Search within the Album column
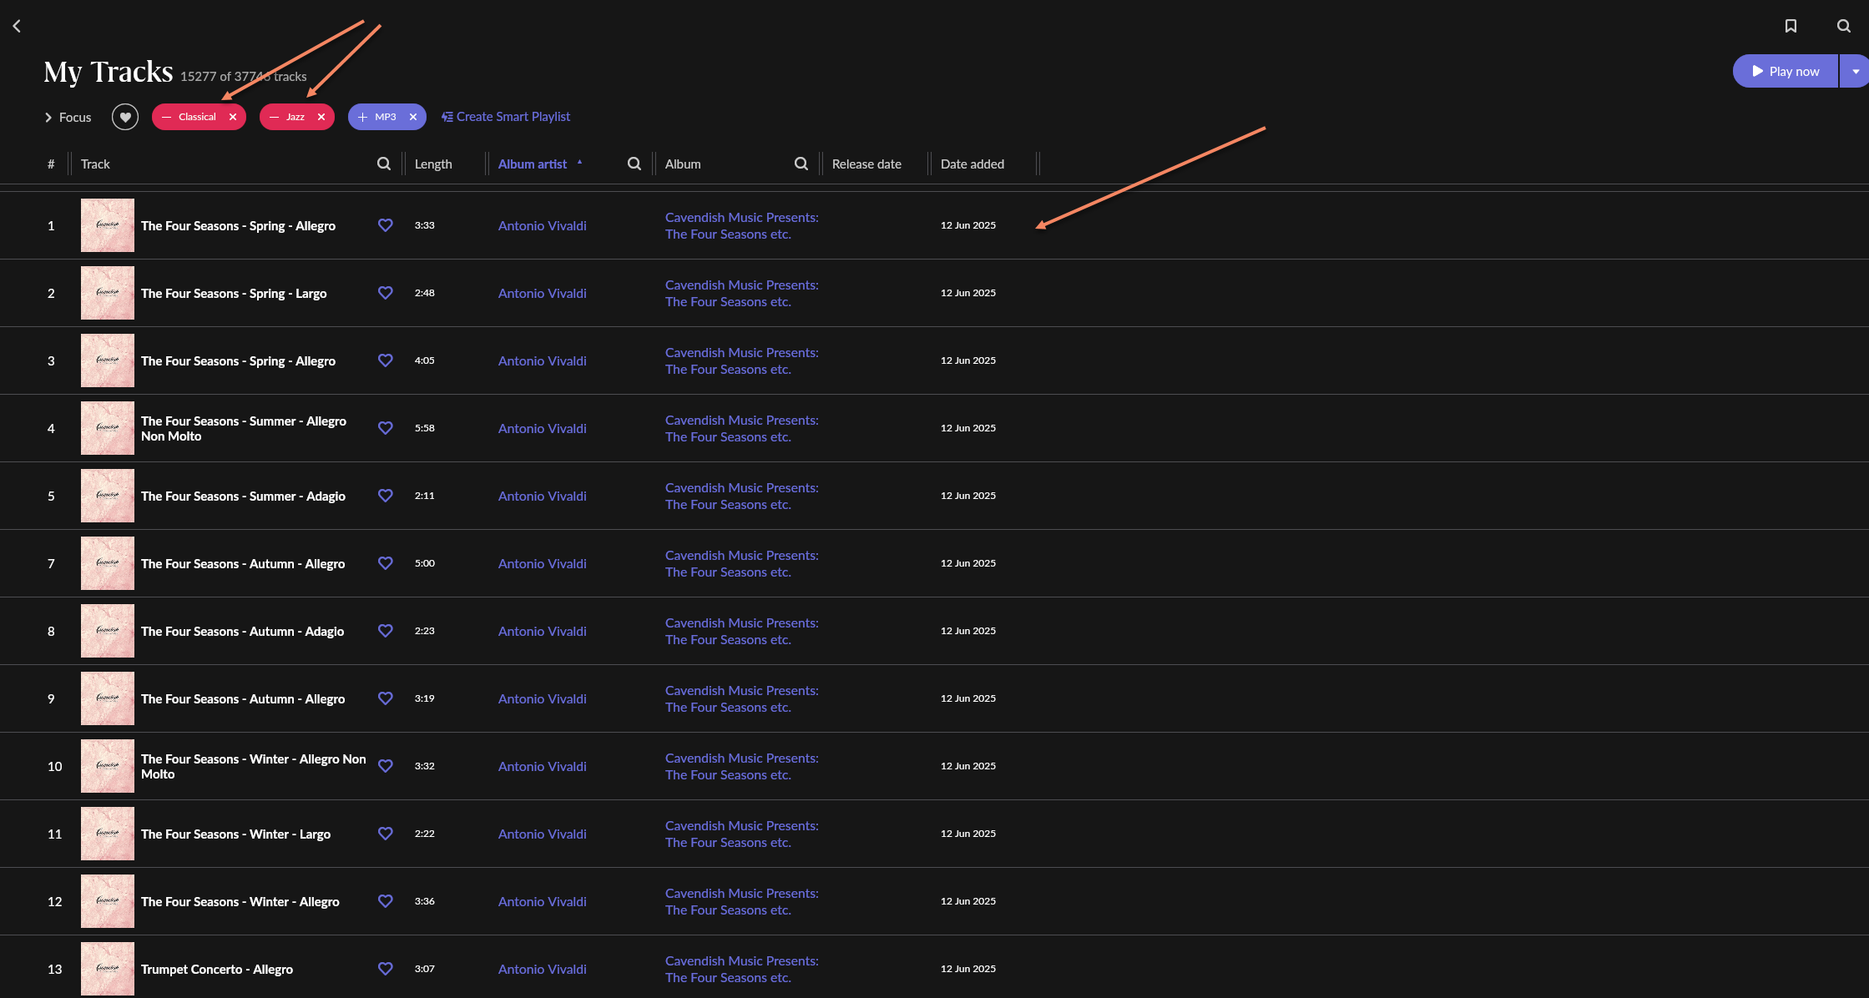Screen dimensions: 1869x998 click(801, 164)
